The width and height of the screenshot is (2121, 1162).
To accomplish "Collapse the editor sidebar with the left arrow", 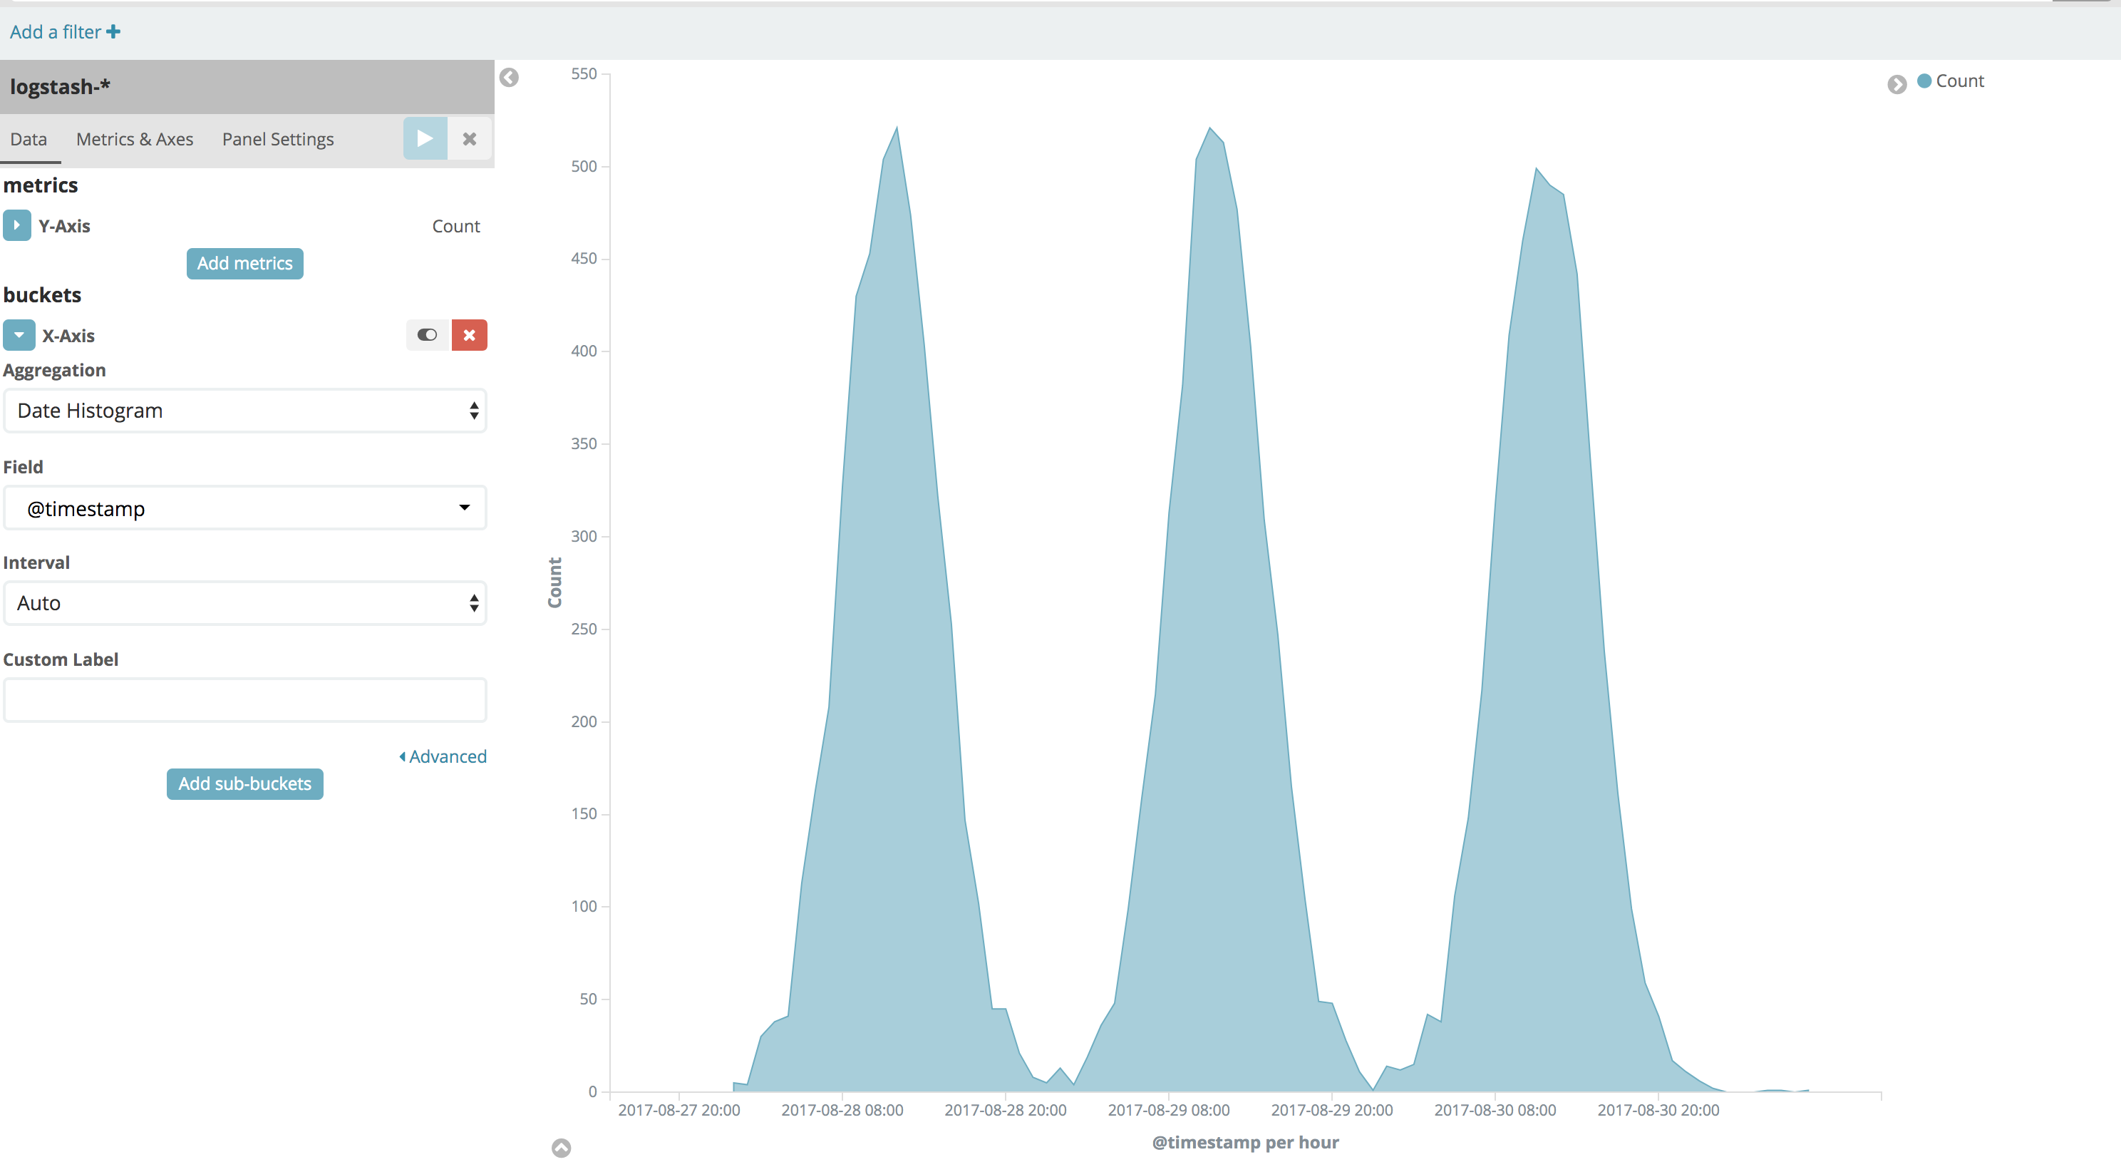I will [x=509, y=78].
